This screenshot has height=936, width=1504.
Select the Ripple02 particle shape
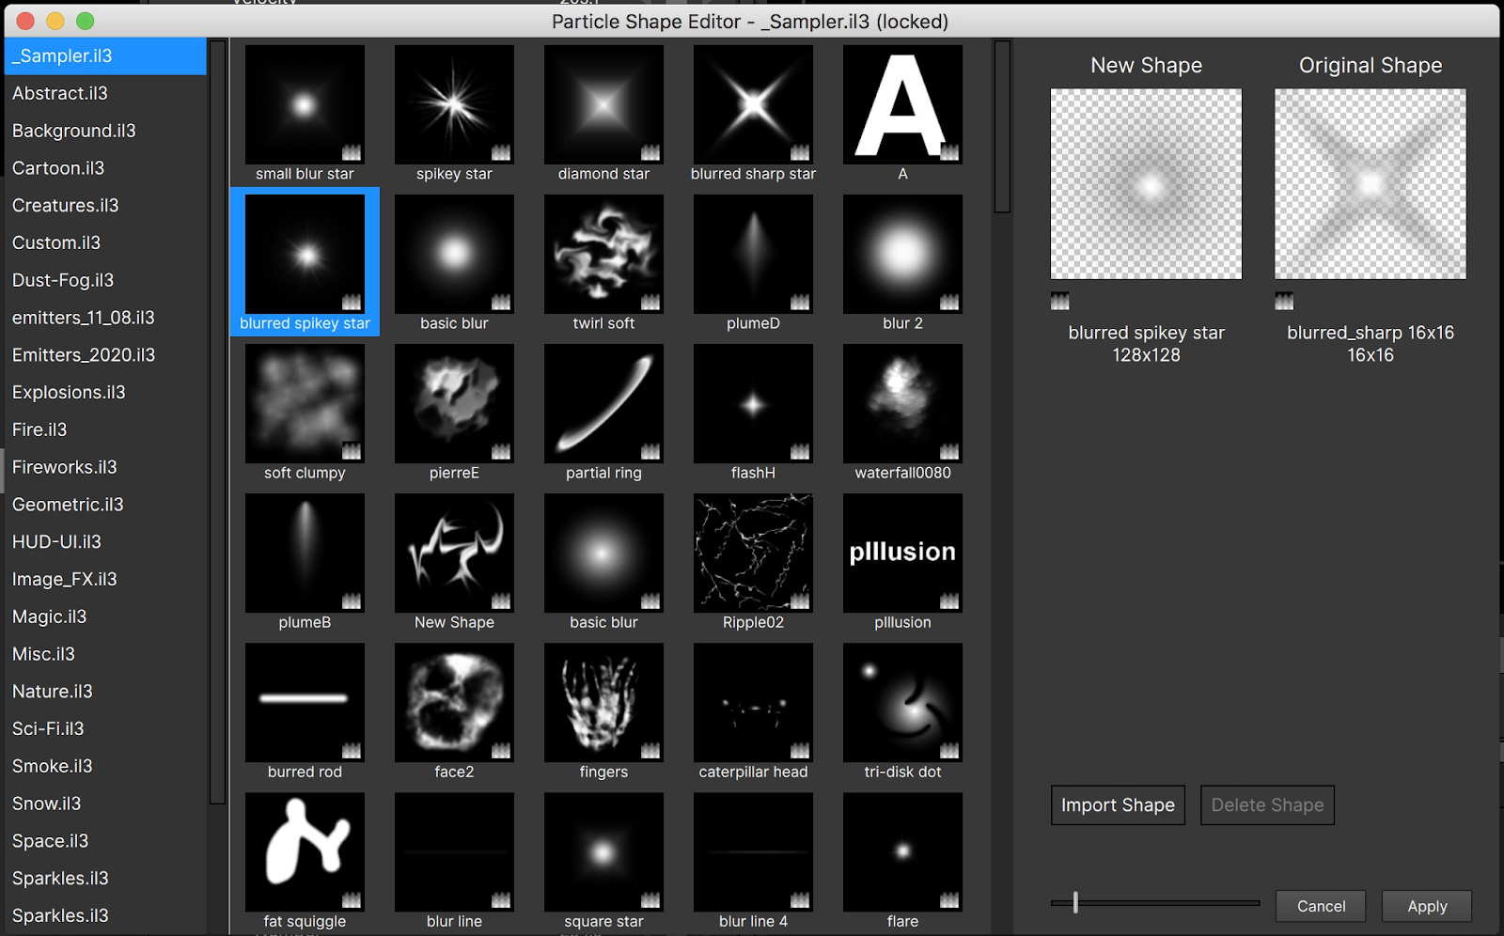(753, 554)
